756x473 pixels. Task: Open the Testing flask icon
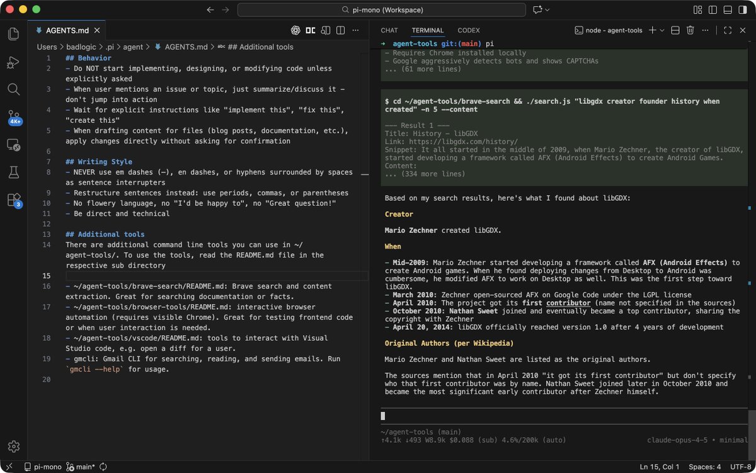[x=13, y=172]
